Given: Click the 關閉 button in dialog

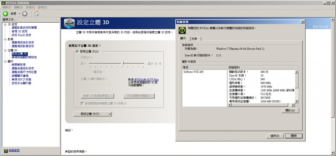Looking at the screenshot, I should tap(294, 136).
